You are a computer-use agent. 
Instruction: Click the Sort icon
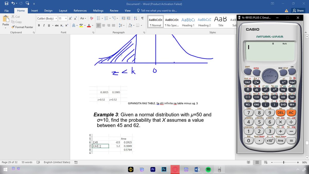point(136,18)
